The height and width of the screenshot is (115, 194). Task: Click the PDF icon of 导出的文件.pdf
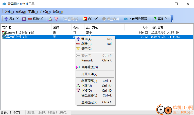[x=4, y=37]
